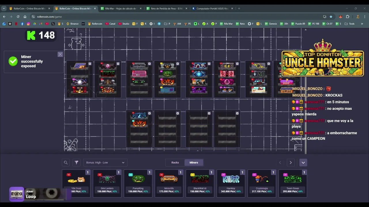The height and width of the screenshot is (207, 369).
Task: Open the miner filter funnel
Action: [x=76, y=162]
